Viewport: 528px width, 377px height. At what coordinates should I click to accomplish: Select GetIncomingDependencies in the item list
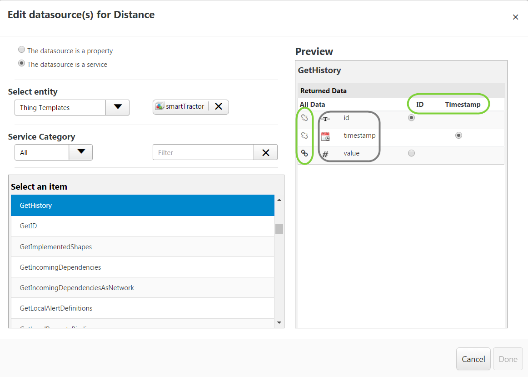pyautogui.click(x=143, y=267)
